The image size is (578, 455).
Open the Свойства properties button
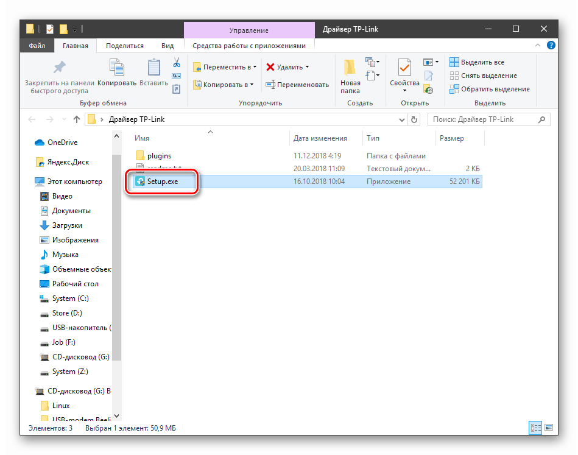404,76
